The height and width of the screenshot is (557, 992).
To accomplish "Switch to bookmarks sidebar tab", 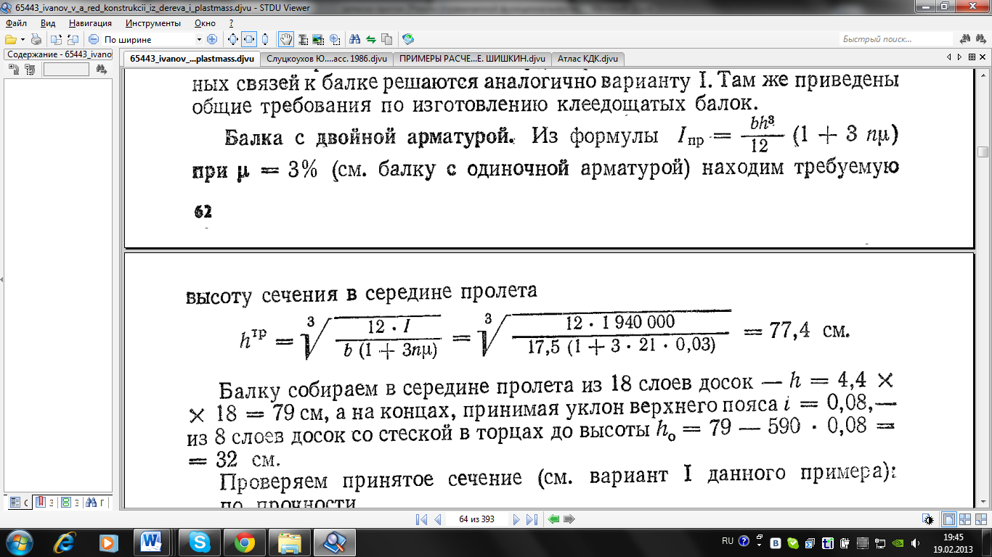I will [44, 502].
